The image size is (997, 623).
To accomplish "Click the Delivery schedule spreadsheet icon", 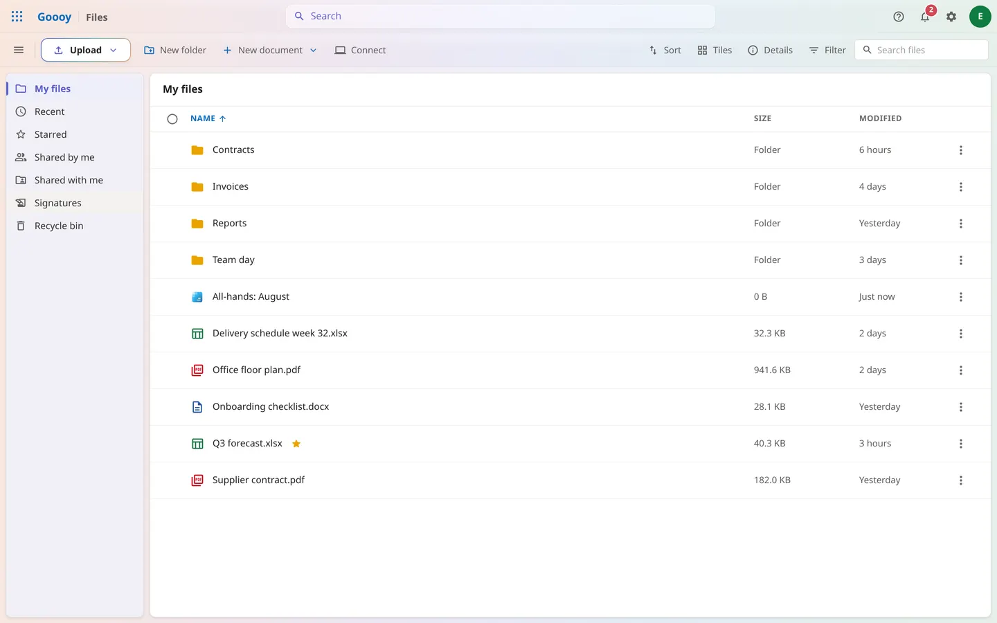I will click(x=197, y=334).
